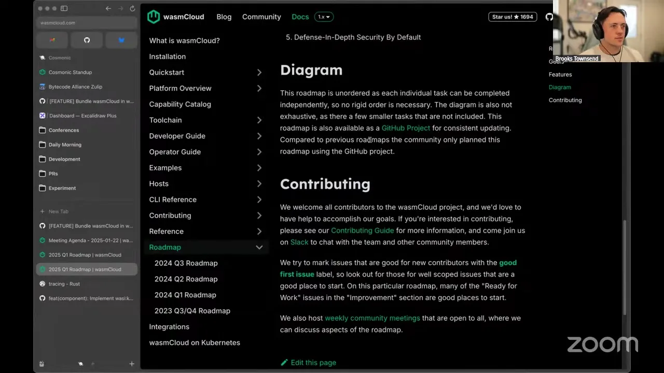
Task: Go back with the browser back arrow
Action: pyautogui.click(x=108, y=8)
